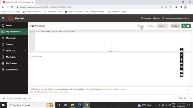Click the share page icon in address bar
This screenshot has width=193, height=108.
pos(166,7)
